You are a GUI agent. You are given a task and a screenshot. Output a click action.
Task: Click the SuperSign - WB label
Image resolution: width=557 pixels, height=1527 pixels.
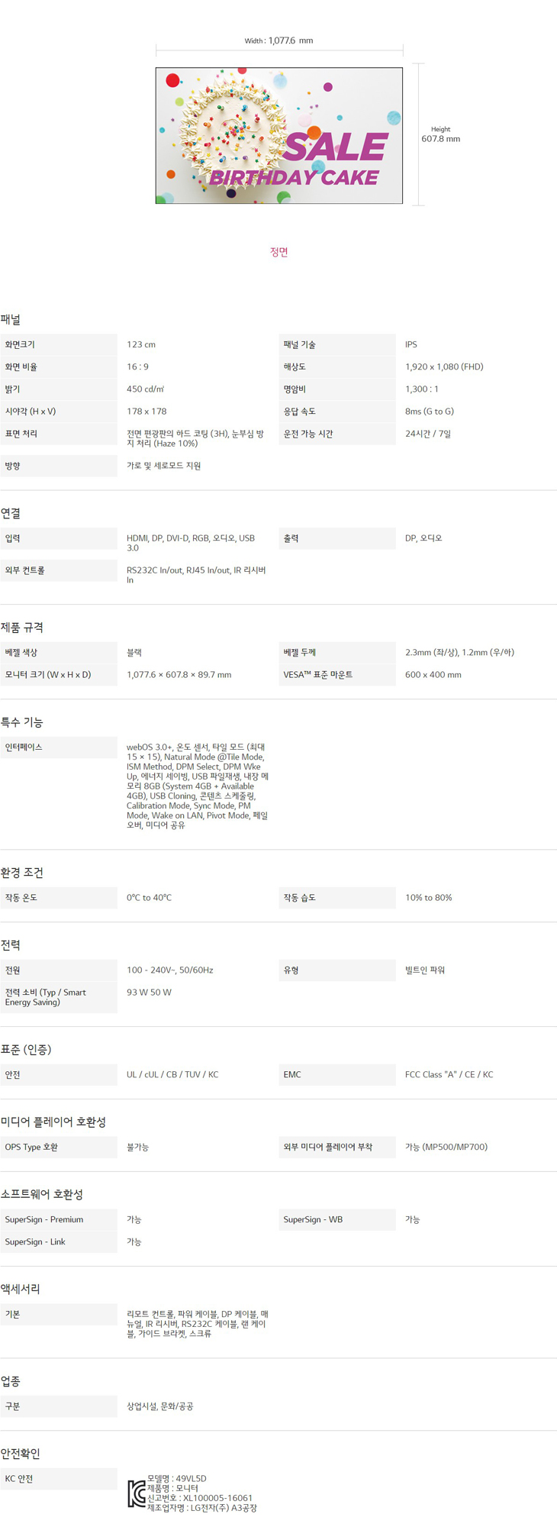(313, 1219)
